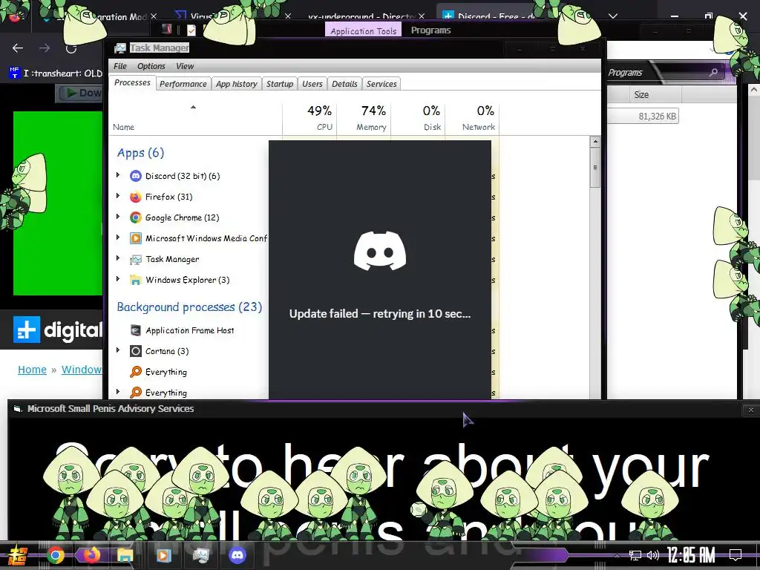Click the Home breadcrumb link in browser
760x570 pixels.
tap(32, 370)
